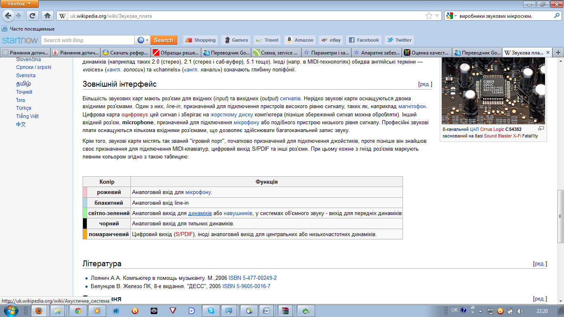Viewport: 564px width, 317px height.
Task: Open the Firefox taskbar icon
Action: tap(39, 310)
